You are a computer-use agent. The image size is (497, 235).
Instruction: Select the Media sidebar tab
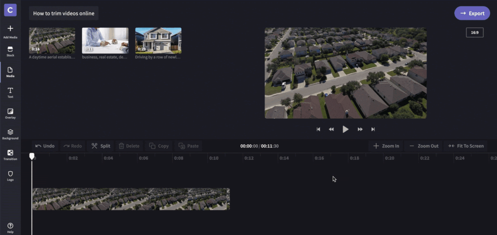10,72
